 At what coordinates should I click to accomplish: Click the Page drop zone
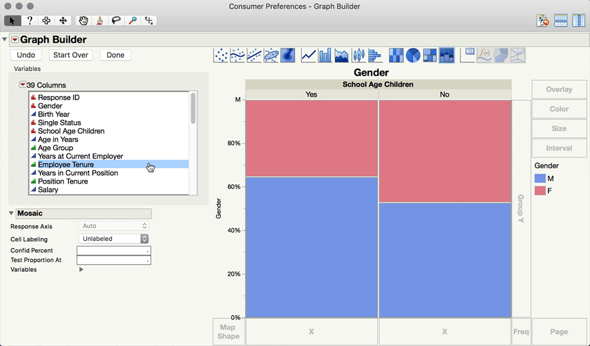(559, 332)
